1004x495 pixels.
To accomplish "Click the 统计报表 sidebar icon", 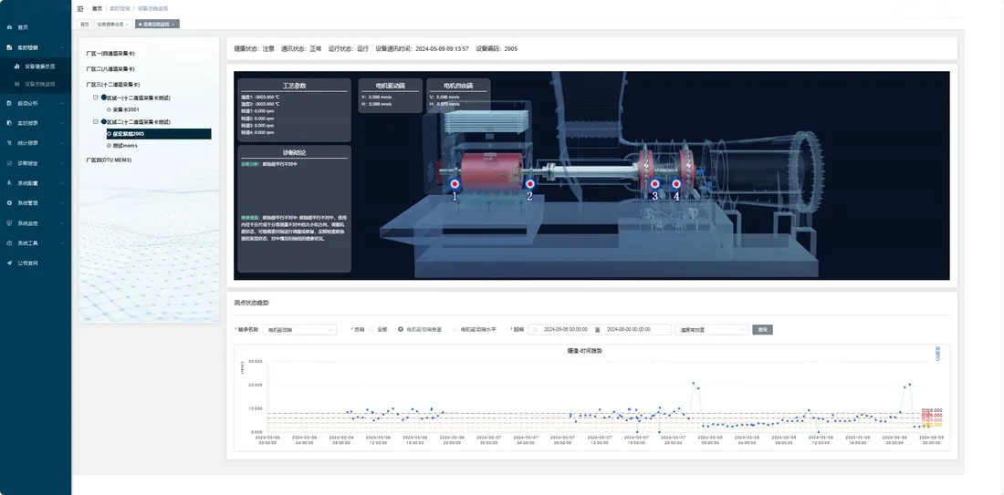I will (9, 143).
